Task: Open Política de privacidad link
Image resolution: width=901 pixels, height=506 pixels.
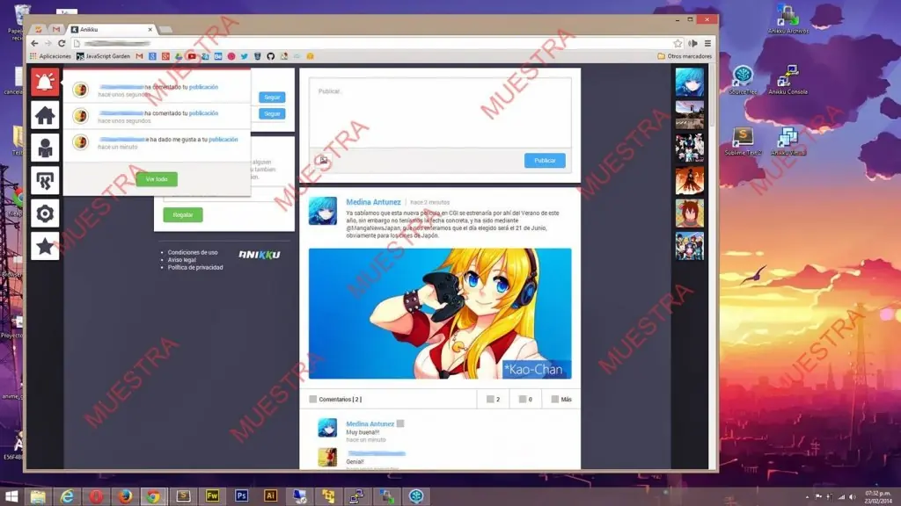Action: click(195, 267)
